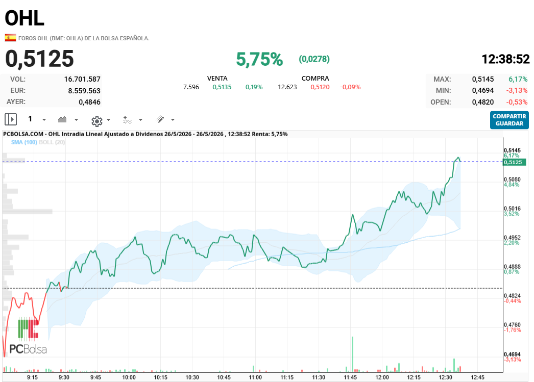Open the chart settings gear
Image resolution: width=534 pixels, height=382 pixels.
97,121
